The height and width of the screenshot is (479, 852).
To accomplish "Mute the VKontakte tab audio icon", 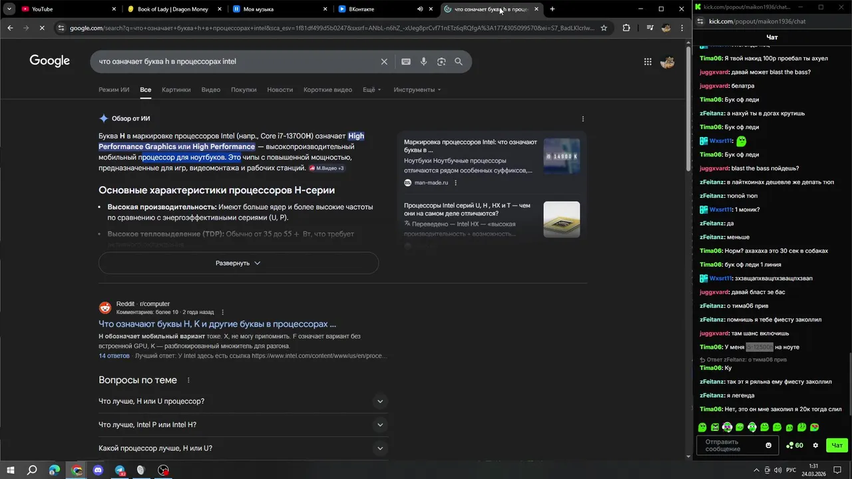I will tap(420, 9).
